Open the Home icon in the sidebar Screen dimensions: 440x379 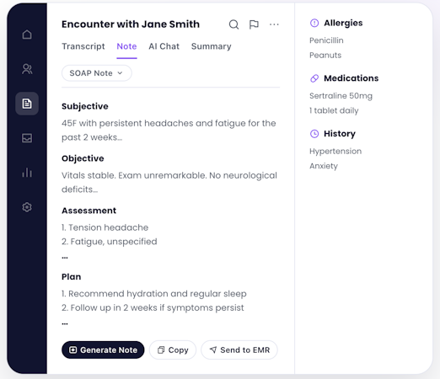coord(27,35)
